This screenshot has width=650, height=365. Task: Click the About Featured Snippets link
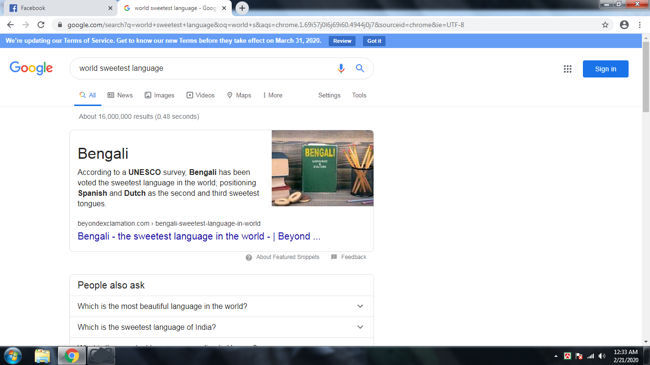pyautogui.click(x=288, y=257)
